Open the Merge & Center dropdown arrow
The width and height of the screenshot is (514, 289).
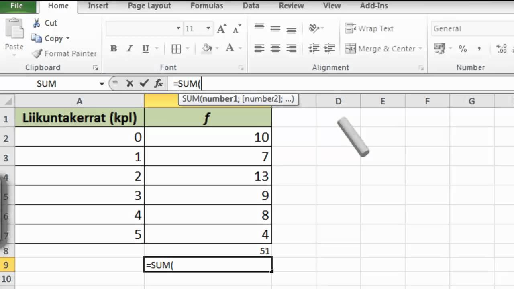tap(420, 49)
